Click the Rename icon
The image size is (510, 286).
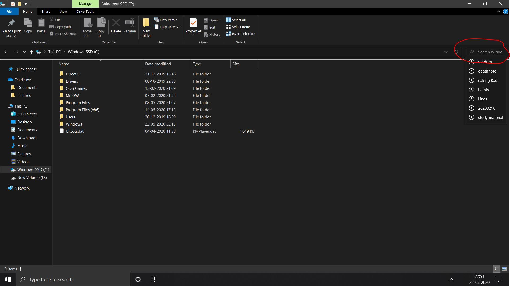(129, 23)
